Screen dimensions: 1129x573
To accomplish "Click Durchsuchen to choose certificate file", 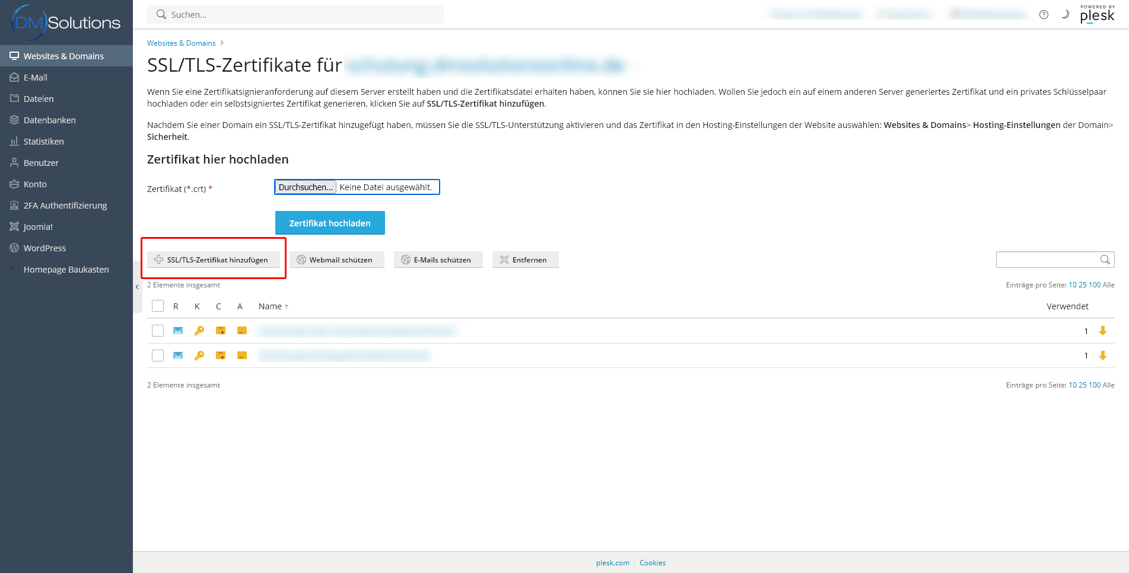I will coord(306,187).
